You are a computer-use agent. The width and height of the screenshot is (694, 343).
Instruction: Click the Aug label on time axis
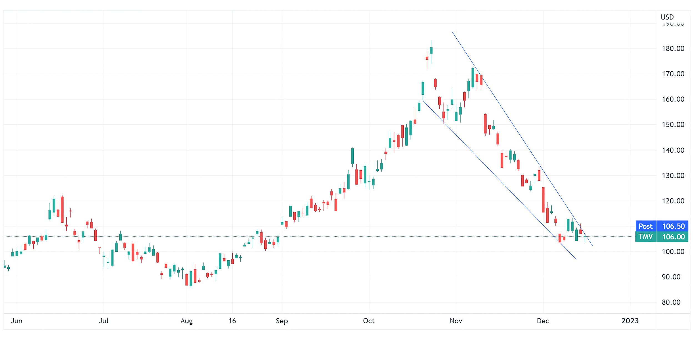click(187, 321)
